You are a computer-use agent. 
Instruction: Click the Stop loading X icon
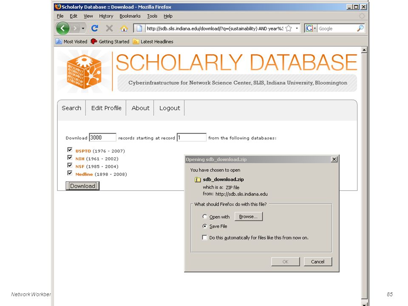(x=109, y=28)
